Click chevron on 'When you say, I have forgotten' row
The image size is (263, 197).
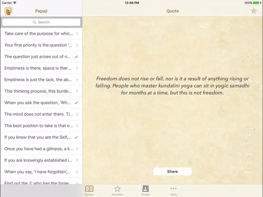77,172
